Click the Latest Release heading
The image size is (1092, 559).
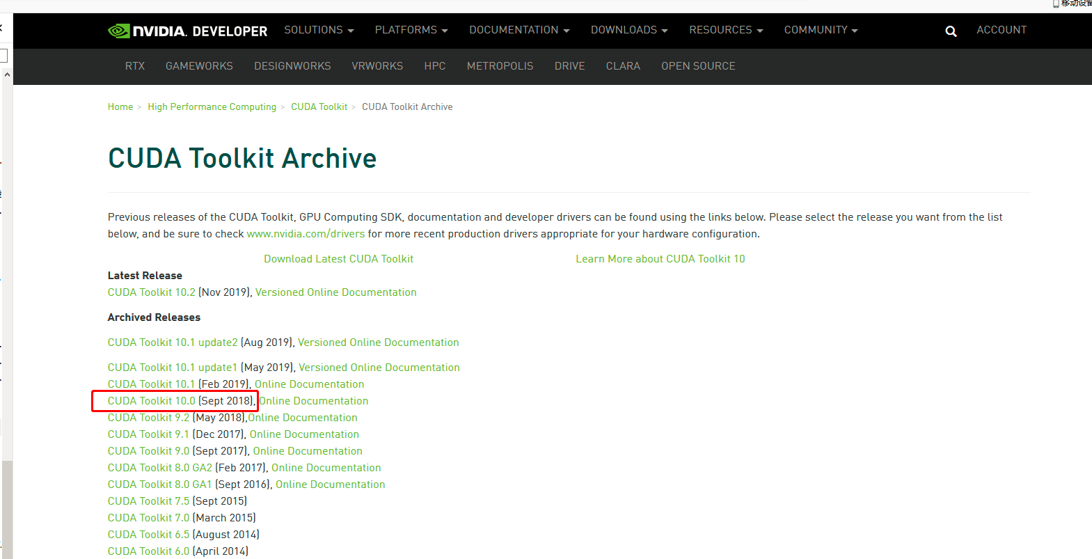pos(145,276)
